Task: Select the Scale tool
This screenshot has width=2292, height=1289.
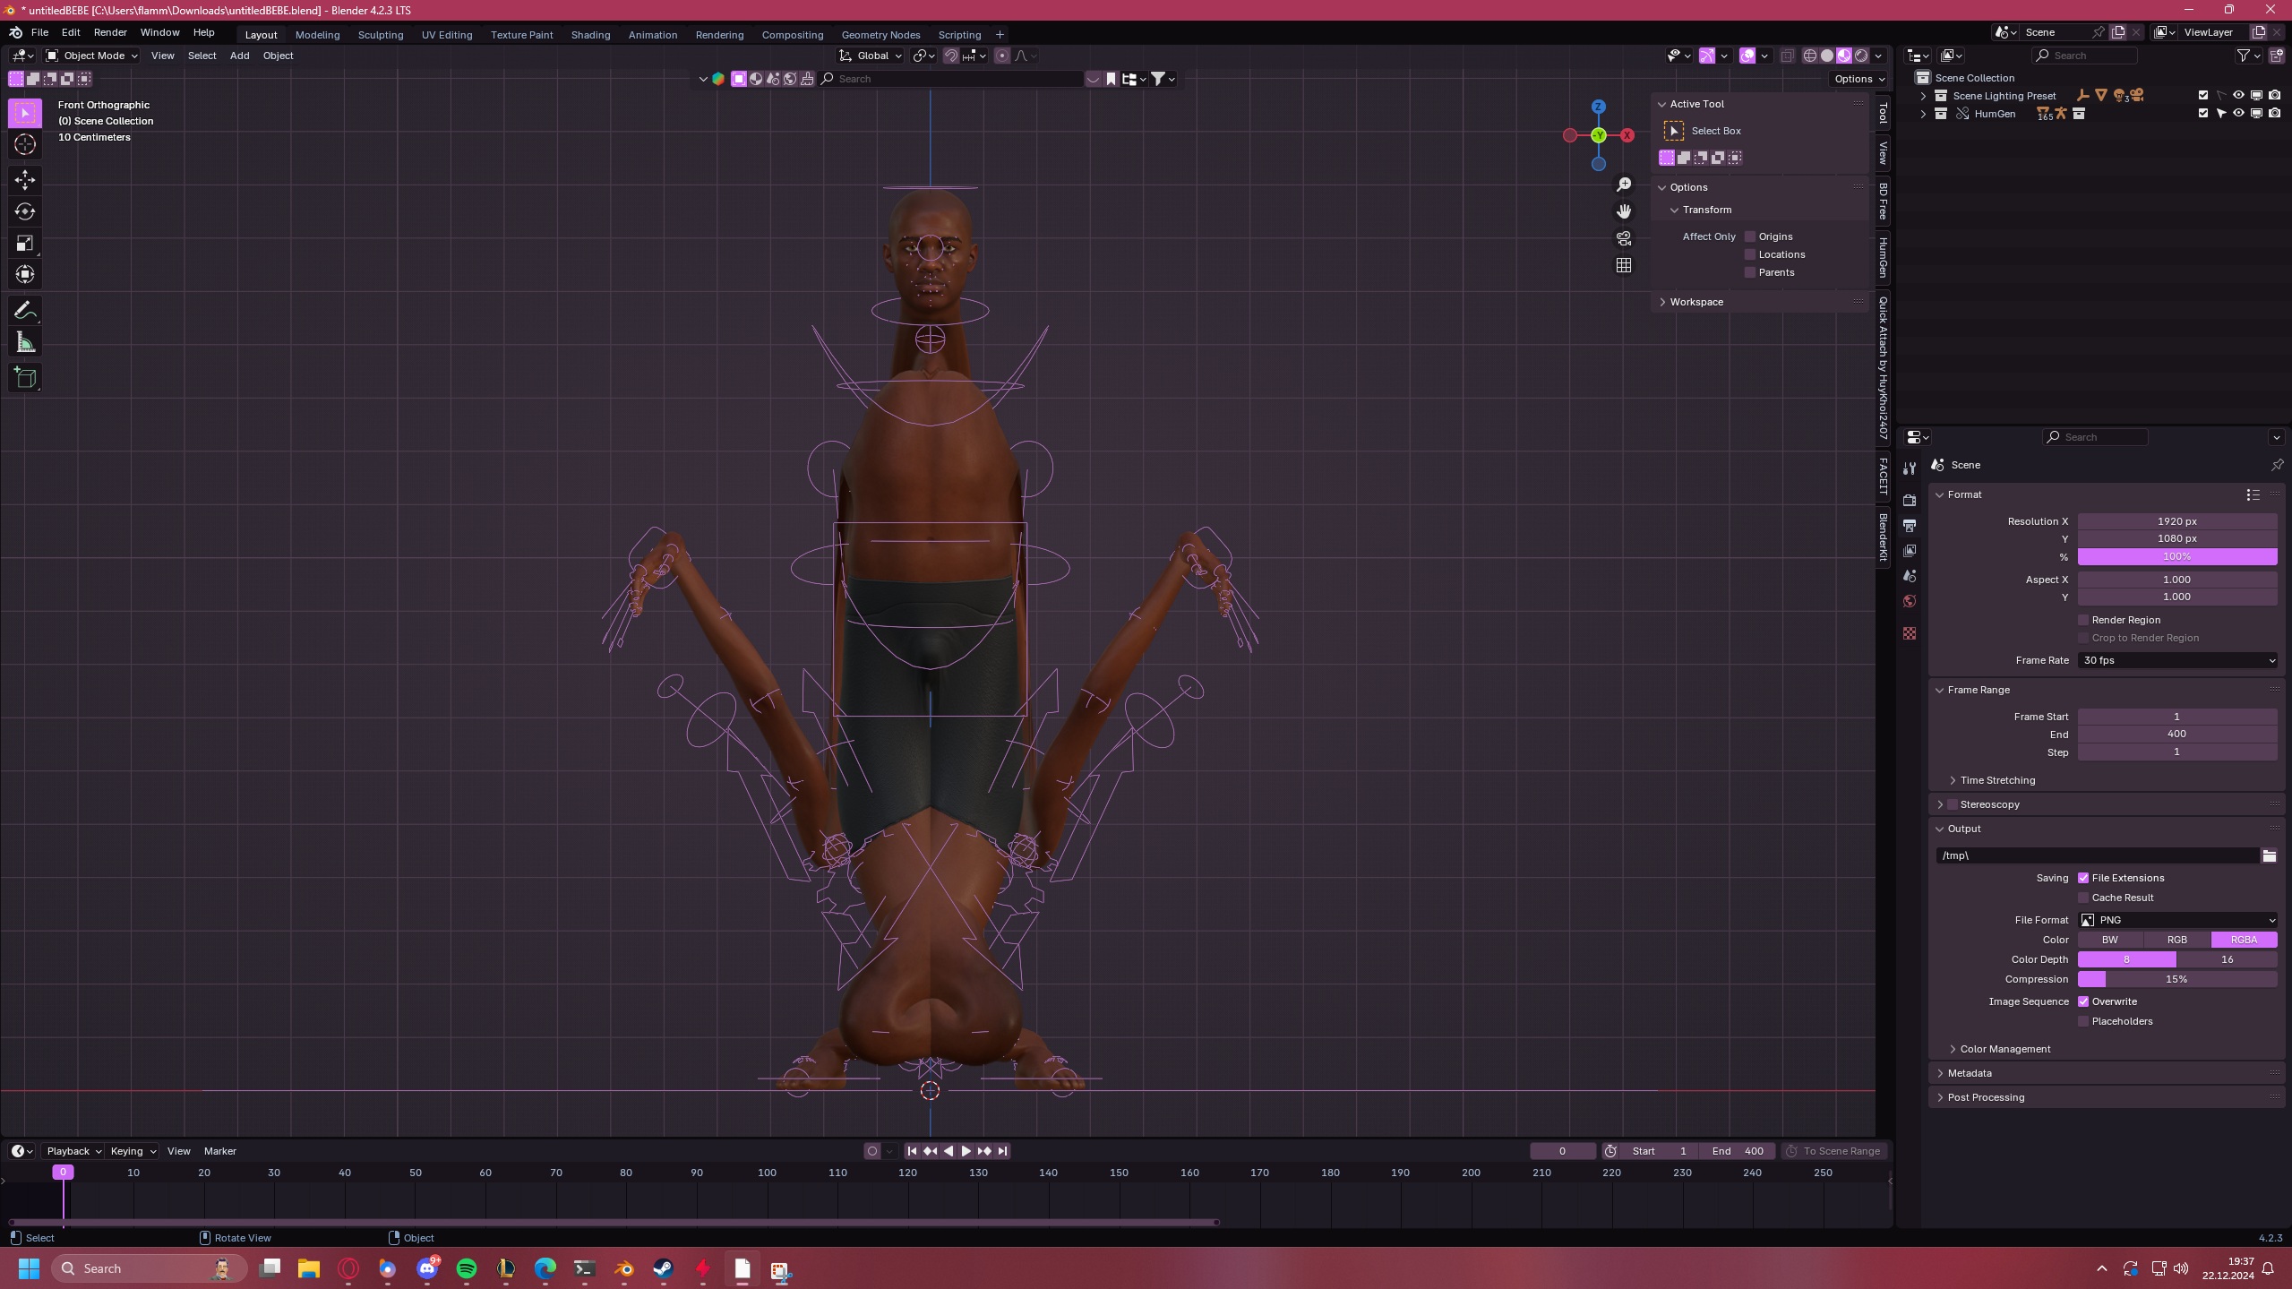Action: [25, 243]
